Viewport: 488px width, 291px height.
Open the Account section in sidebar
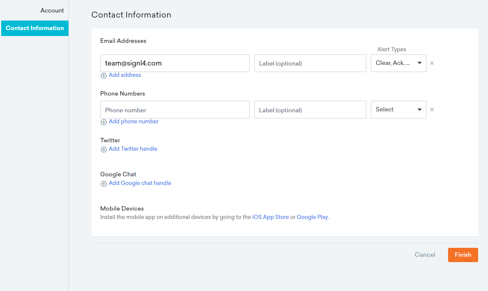[x=52, y=10]
